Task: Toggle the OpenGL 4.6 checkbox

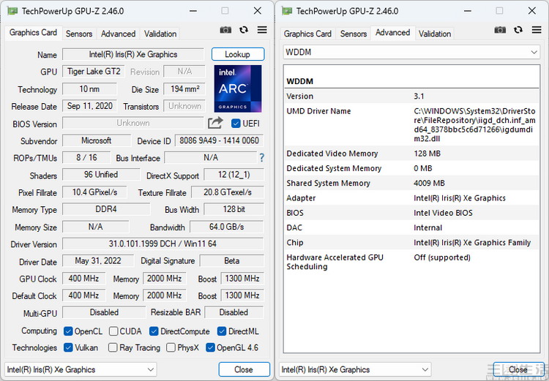Action: click(x=210, y=347)
